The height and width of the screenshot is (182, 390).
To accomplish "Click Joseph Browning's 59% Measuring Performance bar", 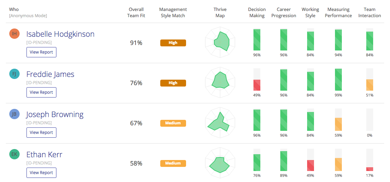I will coord(338,124).
